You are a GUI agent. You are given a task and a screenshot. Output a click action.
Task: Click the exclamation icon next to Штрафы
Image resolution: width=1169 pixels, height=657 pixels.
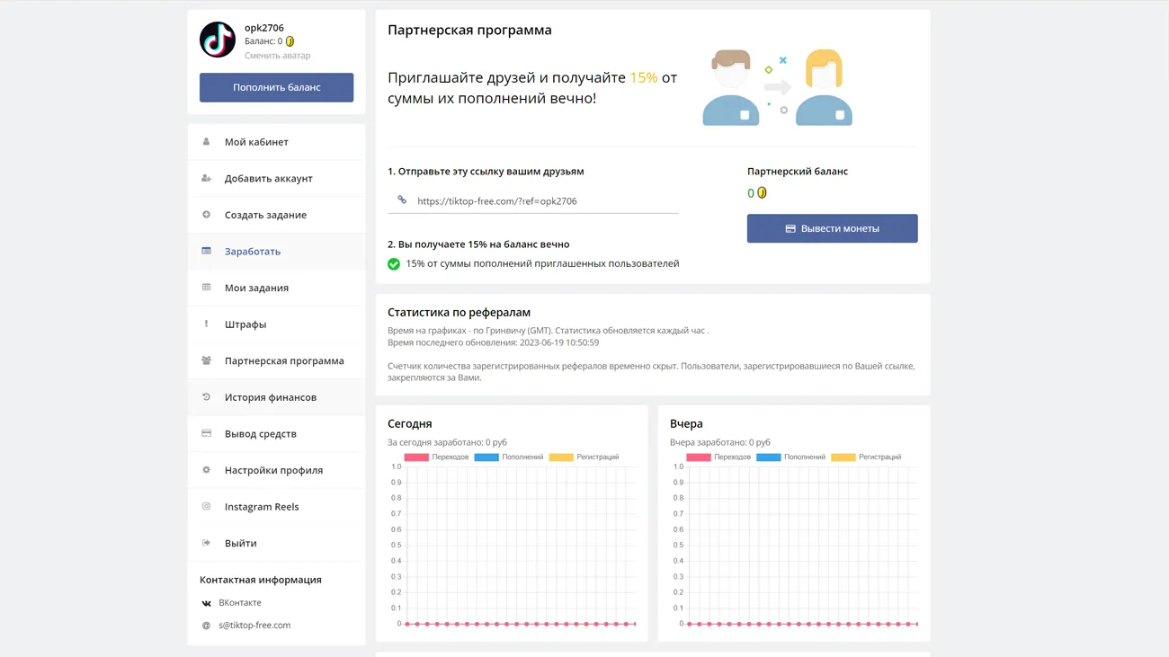click(x=206, y=324)
